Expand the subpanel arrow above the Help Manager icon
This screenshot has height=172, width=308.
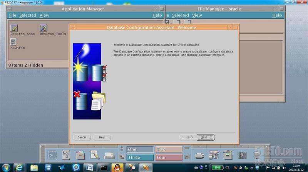click(242, 146)
